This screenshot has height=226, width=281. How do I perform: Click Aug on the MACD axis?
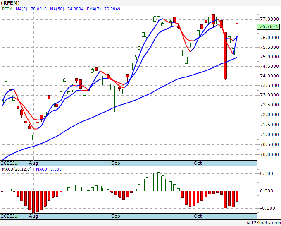(33, 216)
